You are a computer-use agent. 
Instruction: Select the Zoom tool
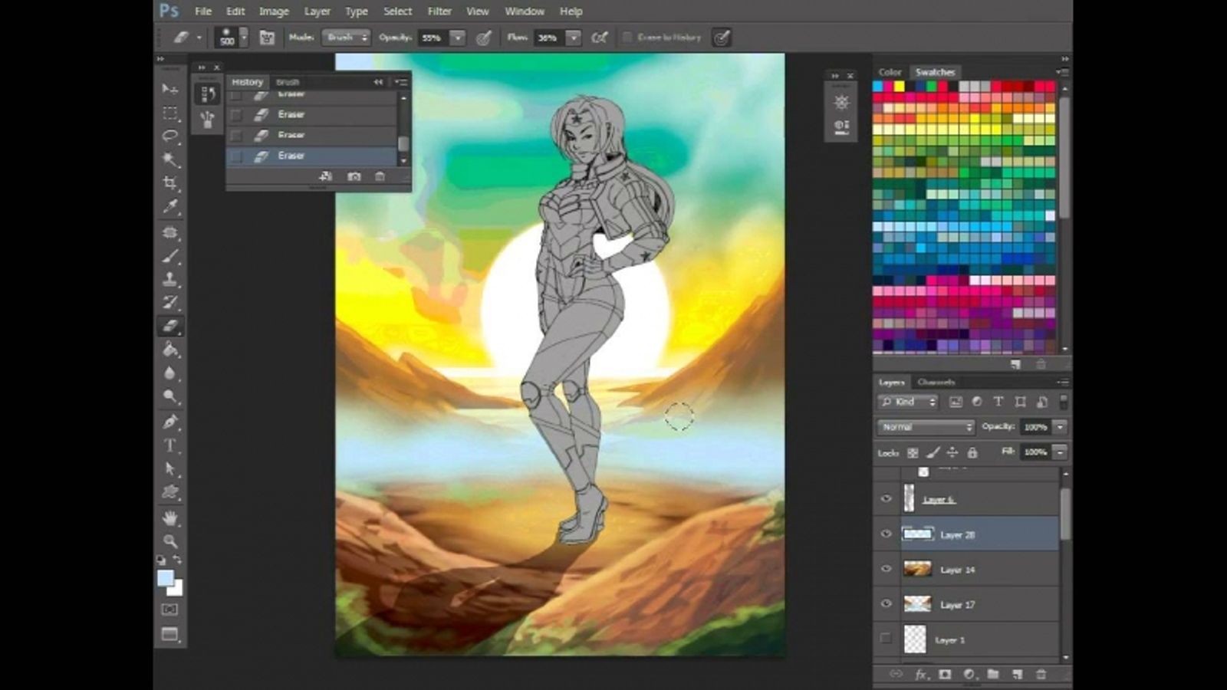point(170,541)
